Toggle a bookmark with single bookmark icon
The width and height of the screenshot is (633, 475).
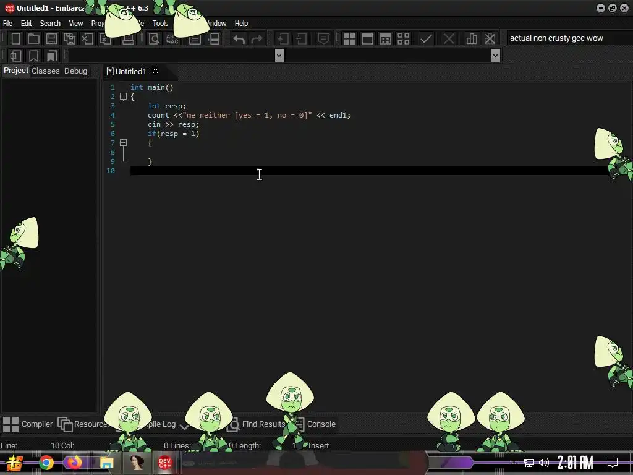[x=33, y=56]
